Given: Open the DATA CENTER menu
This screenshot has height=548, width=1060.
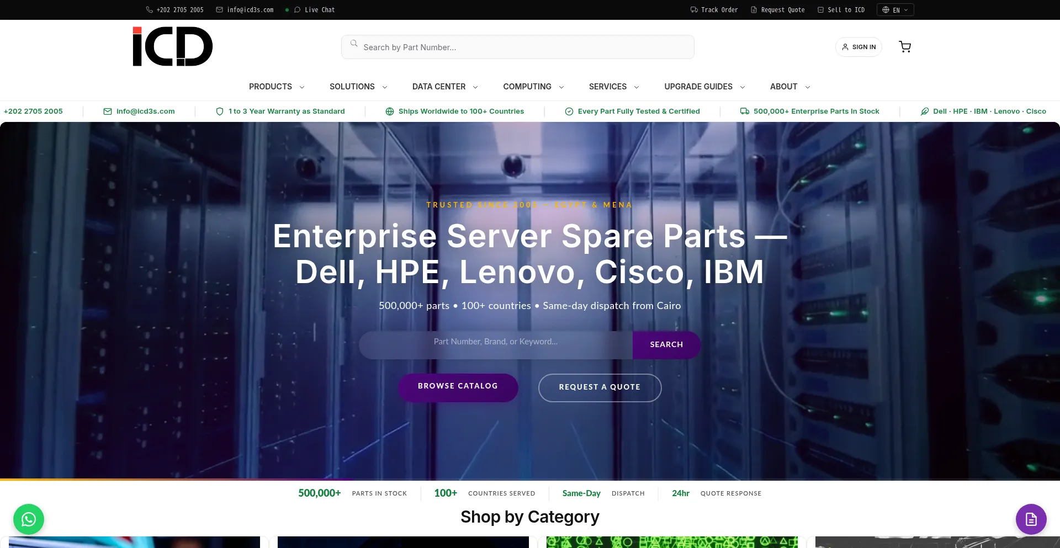Looking at the screenshot, I should click(439, 87).
